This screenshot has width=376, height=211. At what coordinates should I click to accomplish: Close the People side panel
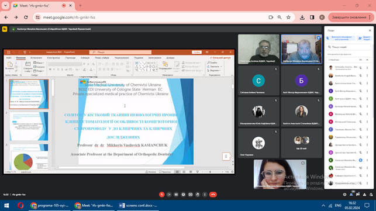[x=370, y=30]
